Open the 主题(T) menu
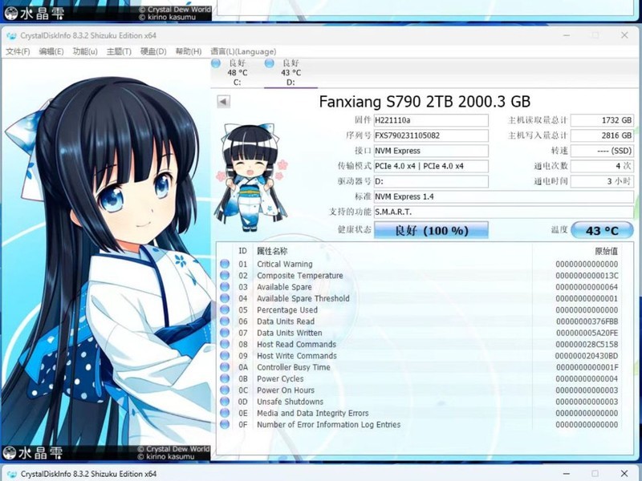This screenshot has height=481, width=642. 119,51
